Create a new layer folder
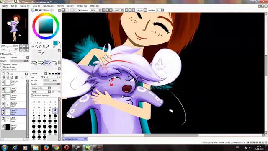 pos(12,74)
